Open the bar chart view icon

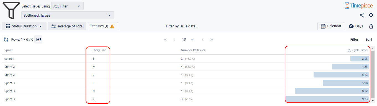click(x=39, y=40)
